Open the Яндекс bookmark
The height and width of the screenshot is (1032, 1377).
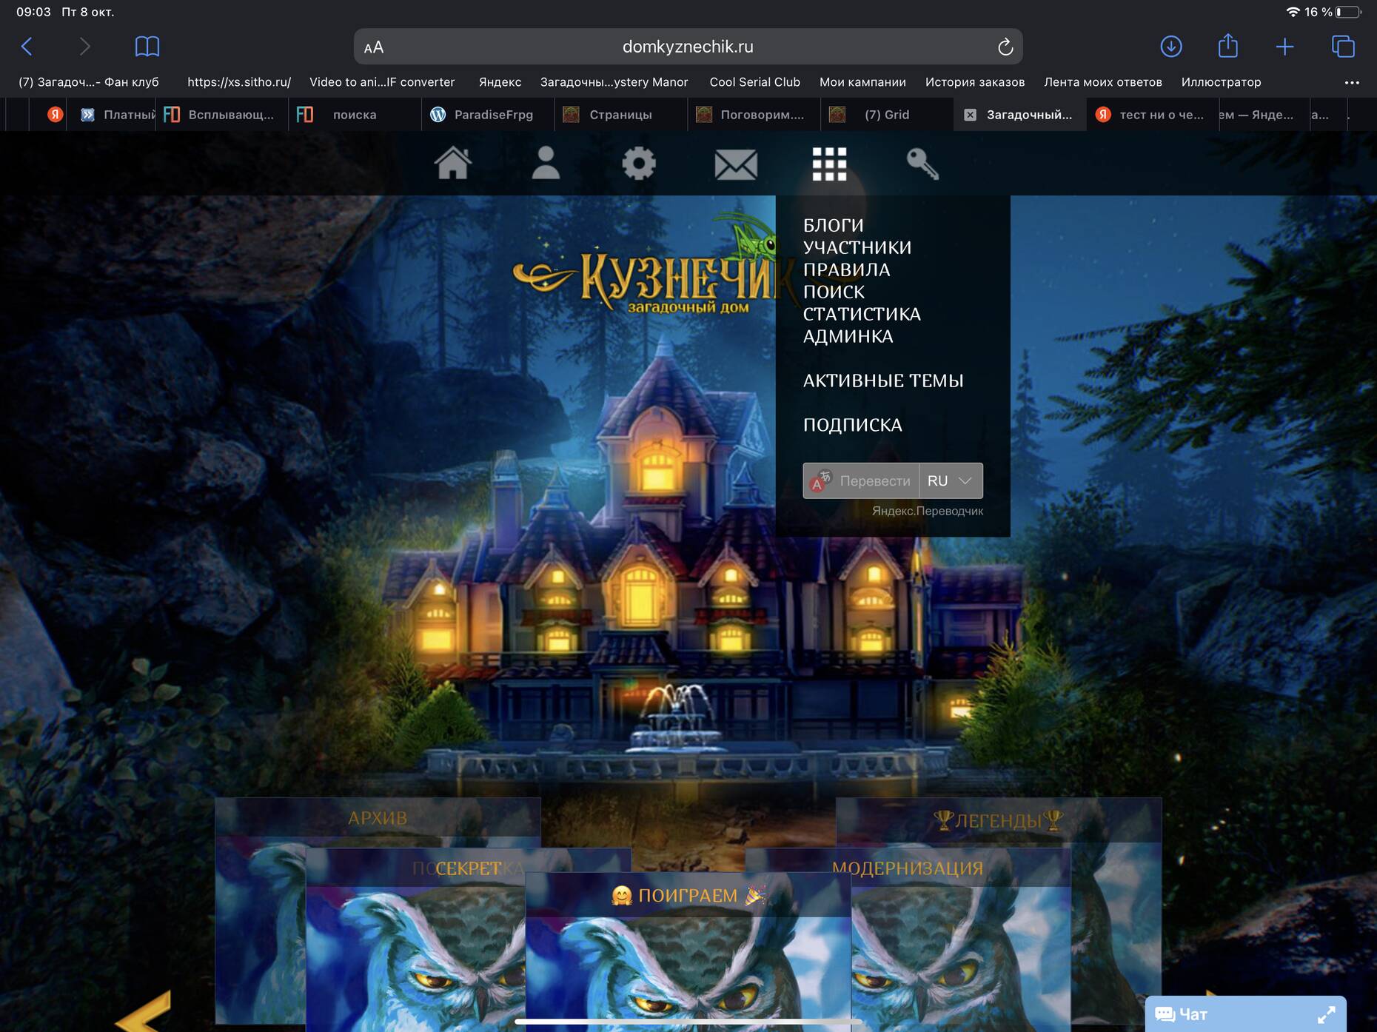coord(500,82)
